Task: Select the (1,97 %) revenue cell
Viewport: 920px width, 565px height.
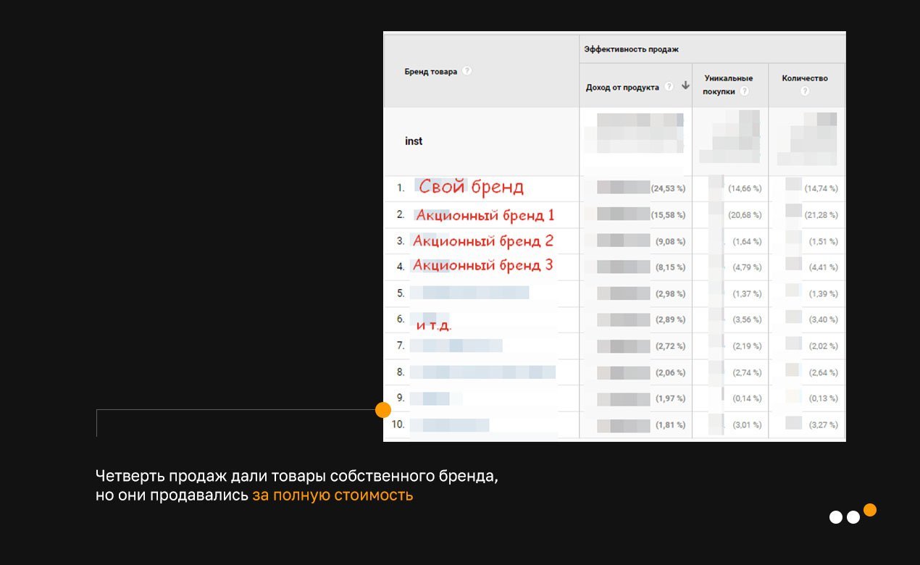Action: pyautogui.click(x=670, y=398)
